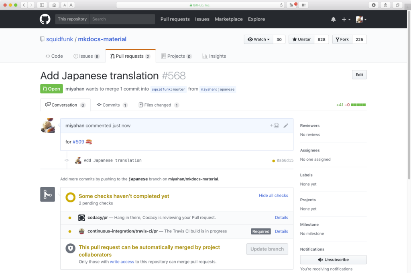Open Pull requests in top navigation
Screen dimensions: 411x273
tap(175, 19)
